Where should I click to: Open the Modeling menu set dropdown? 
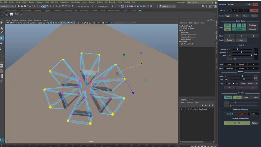click(x=7, y=6)
